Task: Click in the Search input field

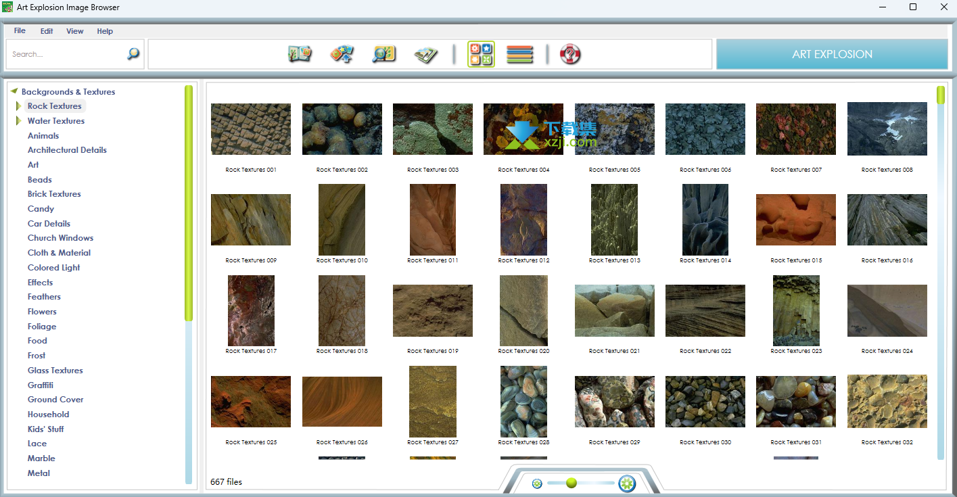Action: [x=66, y=54]
